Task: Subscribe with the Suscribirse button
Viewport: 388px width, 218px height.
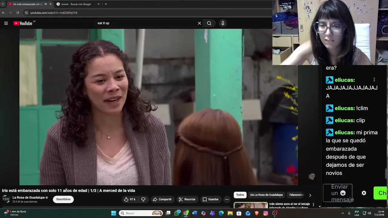Action: 63,199
